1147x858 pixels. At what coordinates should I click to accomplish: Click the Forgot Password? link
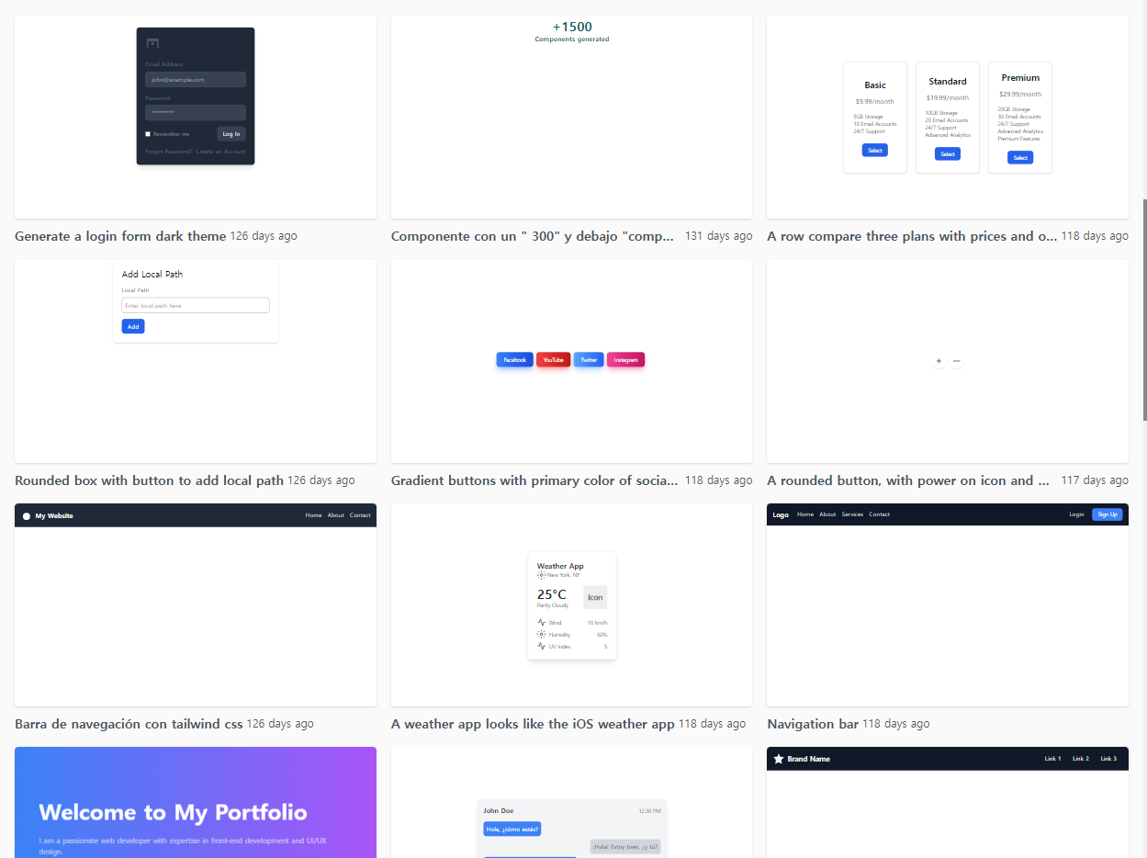pyautogui.click(x=168, y=152)
